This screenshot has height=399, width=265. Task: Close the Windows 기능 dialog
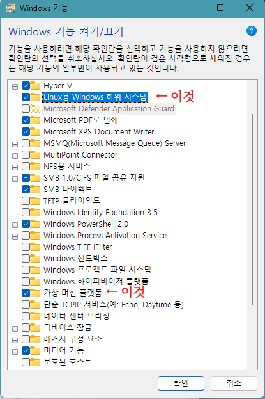click(x=250, y=8)
